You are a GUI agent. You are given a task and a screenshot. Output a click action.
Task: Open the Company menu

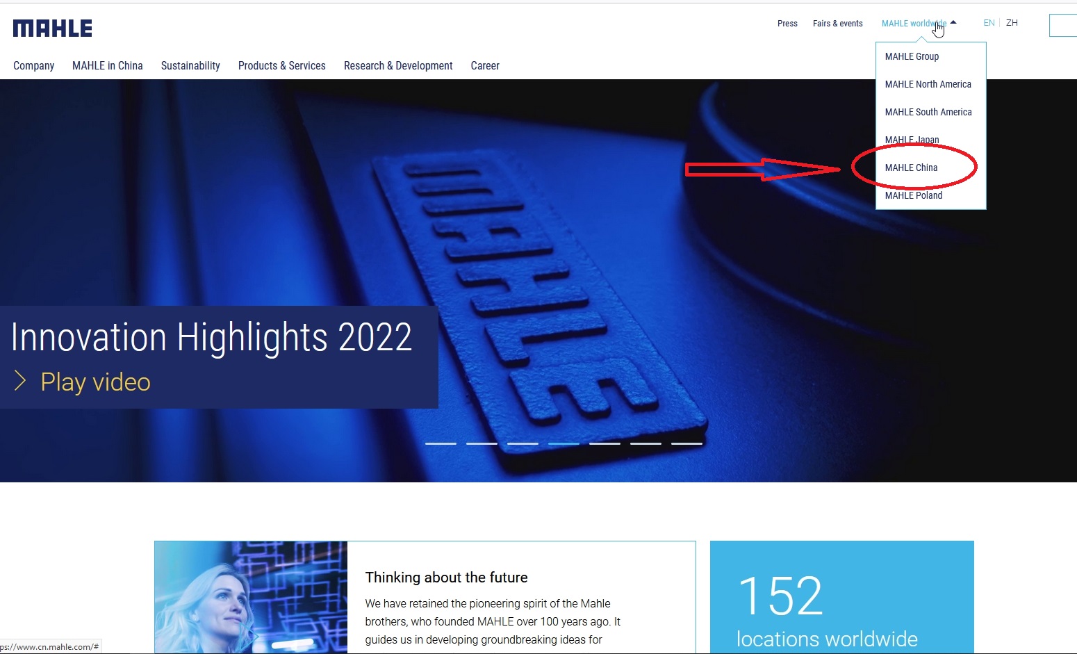pyautogui.click(x=33, y=65)
